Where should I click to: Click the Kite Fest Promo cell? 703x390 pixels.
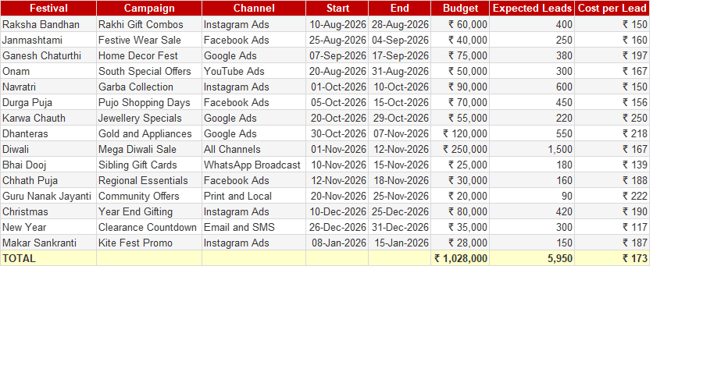(149, 243)
